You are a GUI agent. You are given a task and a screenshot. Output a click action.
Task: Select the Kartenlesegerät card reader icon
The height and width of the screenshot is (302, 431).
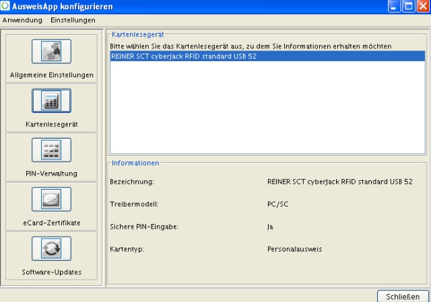[x=51, y=101]
